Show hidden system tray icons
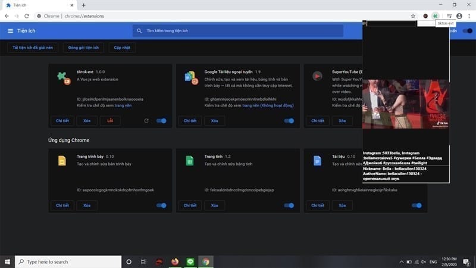This screenshot has width=476, height=268. point(401,261)
